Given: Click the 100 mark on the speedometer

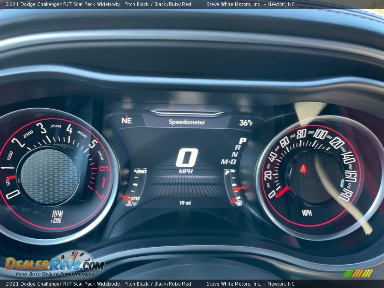Looking at the screenshot, I should 320,134.
